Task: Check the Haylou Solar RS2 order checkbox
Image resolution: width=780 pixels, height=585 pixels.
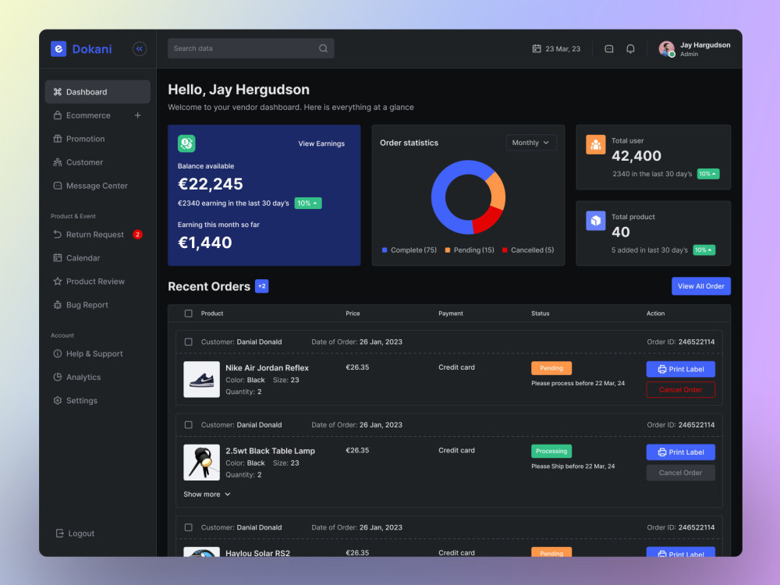Action: pos(189,527)
